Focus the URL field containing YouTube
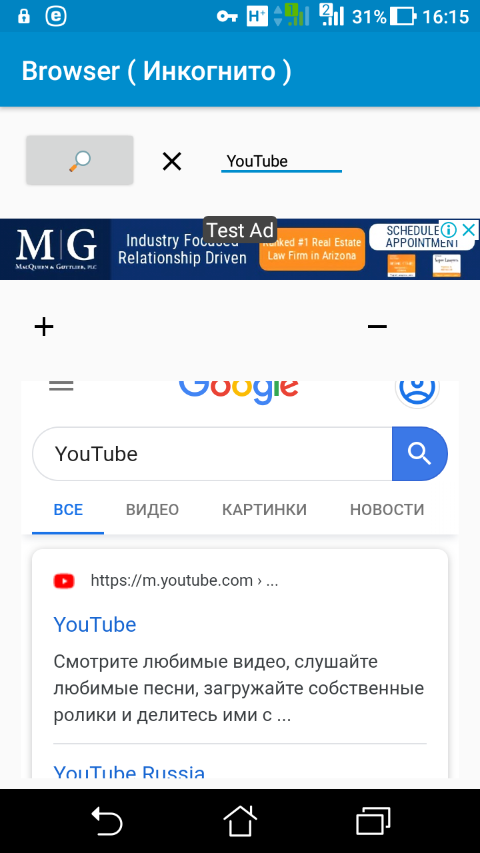Viewport: 480px width, 853px height. [281, 161]
